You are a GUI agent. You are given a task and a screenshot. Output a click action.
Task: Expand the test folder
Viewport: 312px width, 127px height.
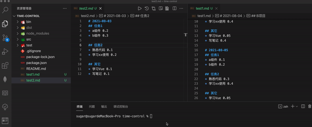[x=18, y=45]
